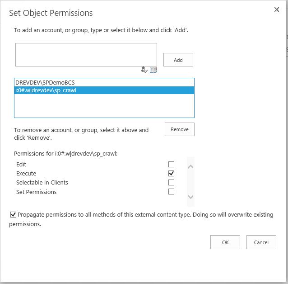Screen dimensions: 288x284
Task: Close the Set Object Permissions dialog
Action: tap(277, 9)
